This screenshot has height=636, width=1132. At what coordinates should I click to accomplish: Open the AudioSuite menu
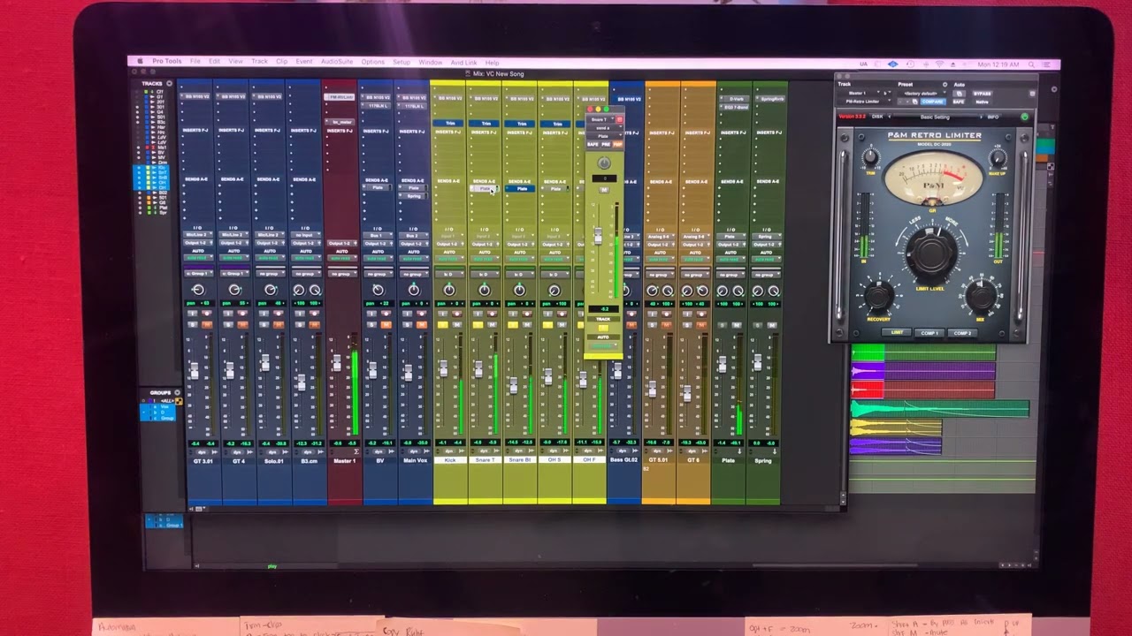pyautogui.click(x=337, y=62)
